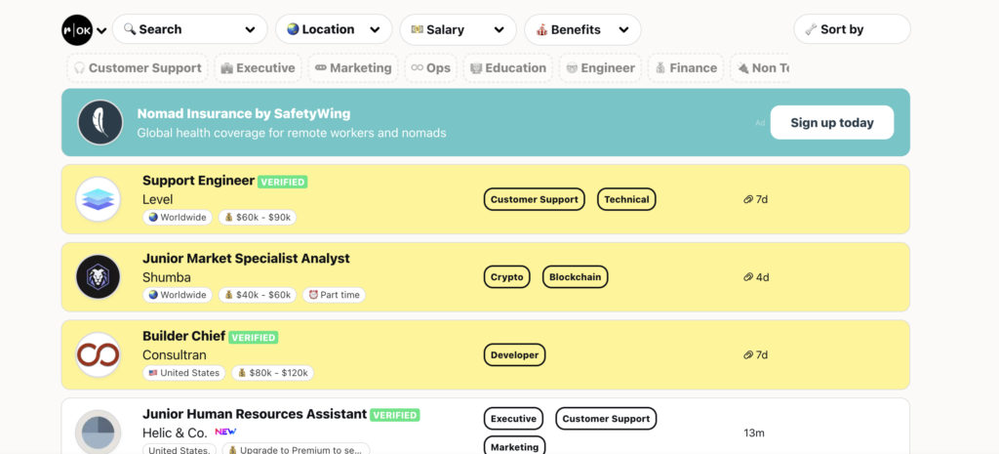Screen dimensions: 999x454
Task: Click the Marketing tag on Helic row
Action: click(x=515, y=446)
